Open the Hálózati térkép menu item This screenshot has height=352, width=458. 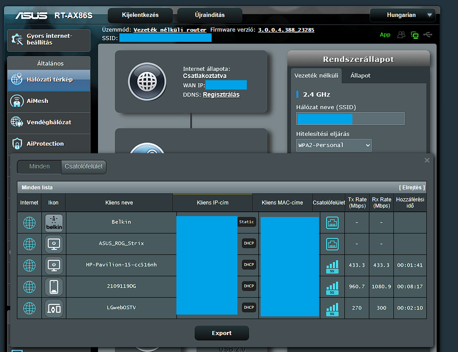coord(49,79)
